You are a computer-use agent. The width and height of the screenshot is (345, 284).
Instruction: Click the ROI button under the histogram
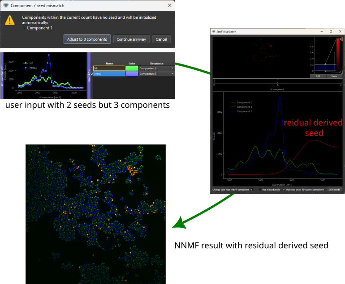point(318,76)
